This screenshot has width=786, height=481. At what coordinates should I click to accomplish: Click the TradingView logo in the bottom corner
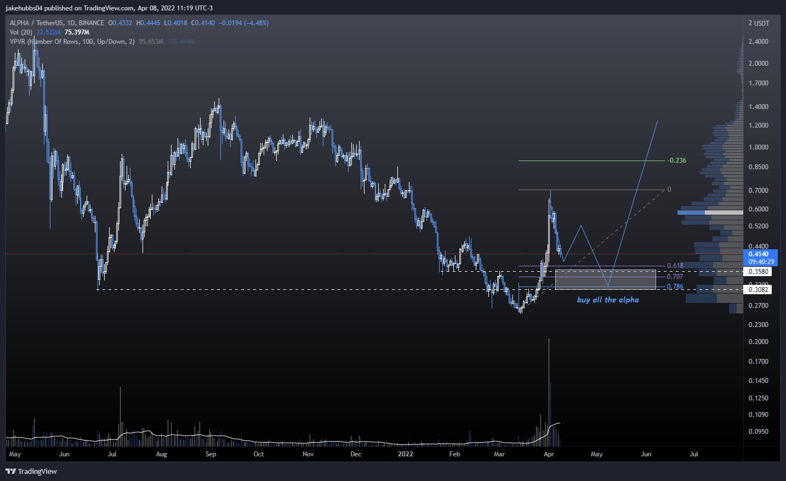(x=31, y=471)
